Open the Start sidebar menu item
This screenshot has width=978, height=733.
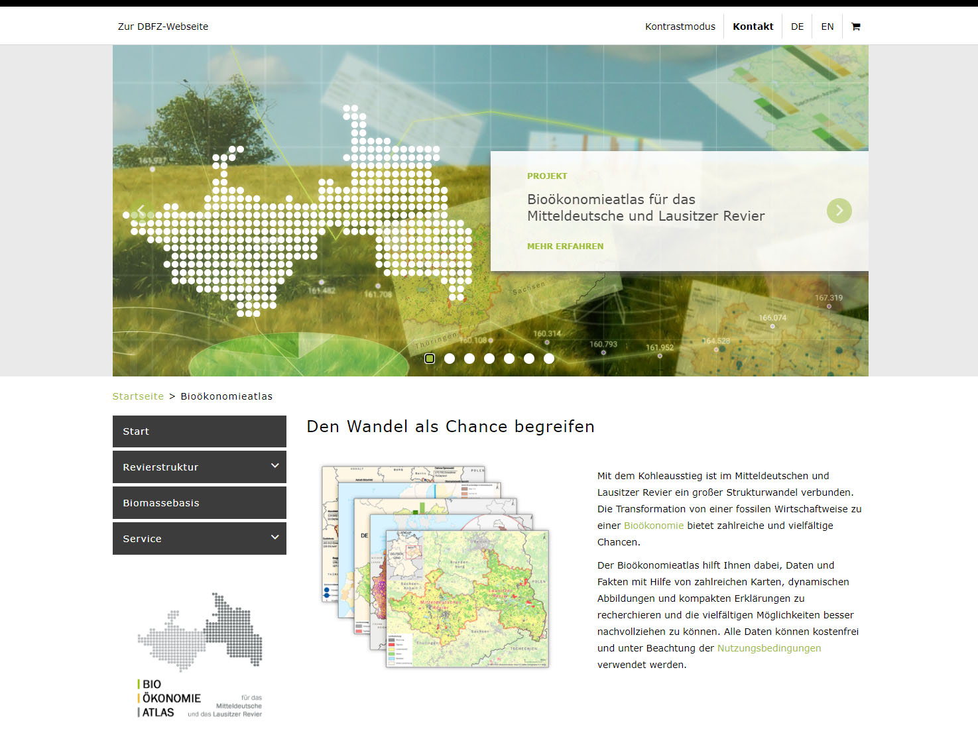tap(199, 431)
